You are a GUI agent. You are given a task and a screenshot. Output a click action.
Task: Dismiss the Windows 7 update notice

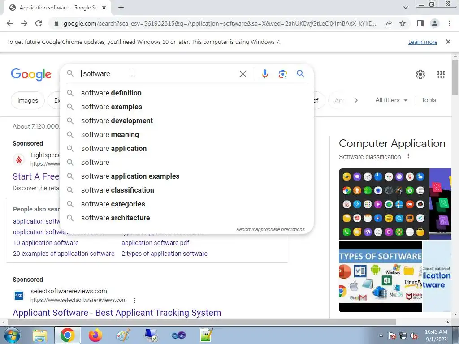pos(448,42)
